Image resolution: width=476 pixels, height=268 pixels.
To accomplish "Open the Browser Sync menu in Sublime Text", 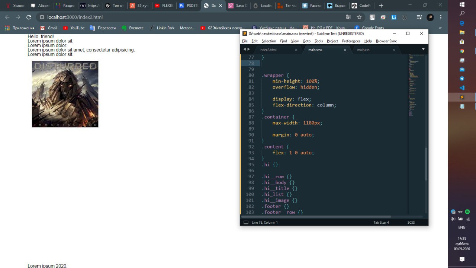I will [x=386, y=41].
